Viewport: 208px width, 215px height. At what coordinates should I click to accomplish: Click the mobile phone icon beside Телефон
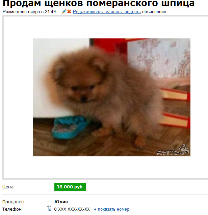(x=49, y=208)
